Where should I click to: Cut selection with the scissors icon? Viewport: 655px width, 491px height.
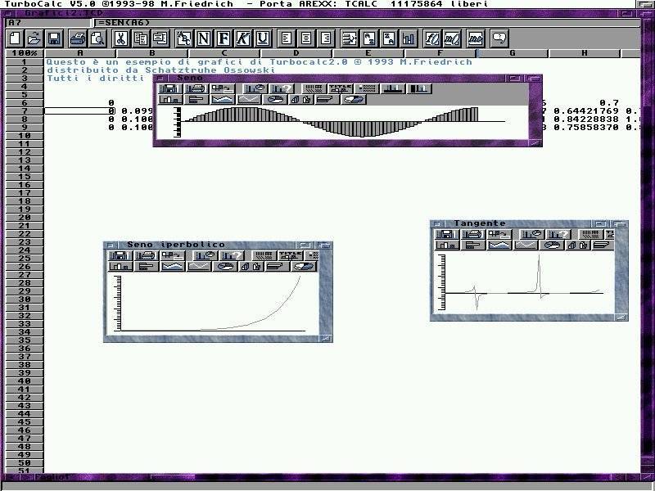click(x=120, y=38)
